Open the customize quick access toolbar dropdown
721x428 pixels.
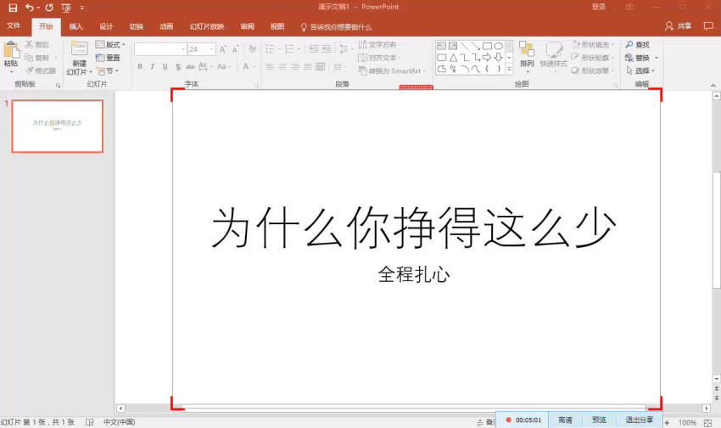(x=81, y=8)
